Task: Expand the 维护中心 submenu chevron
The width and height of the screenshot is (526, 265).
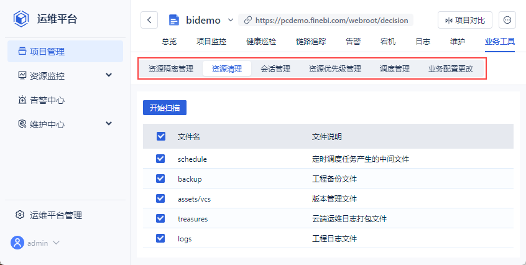Action: click(109, 124)
